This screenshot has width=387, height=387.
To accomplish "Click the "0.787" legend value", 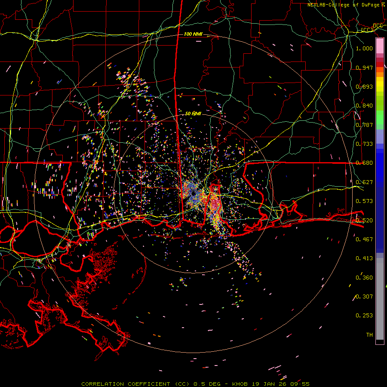I will coord(364,125).
